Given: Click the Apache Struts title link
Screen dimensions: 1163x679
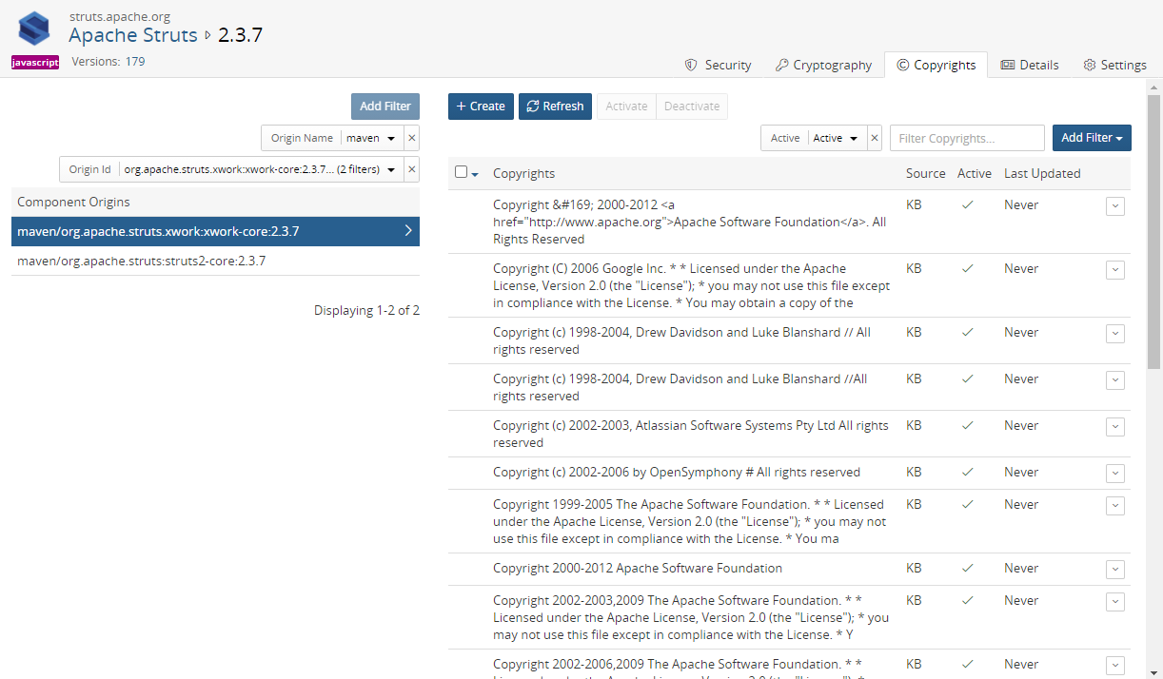Looking at the screenshot, I should [133, 35].
